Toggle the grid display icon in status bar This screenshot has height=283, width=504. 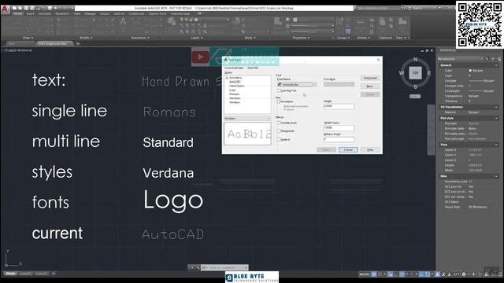374,274
